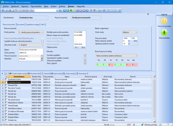Click the red St hours cell
173x126 pixels.
click(111, 65)
